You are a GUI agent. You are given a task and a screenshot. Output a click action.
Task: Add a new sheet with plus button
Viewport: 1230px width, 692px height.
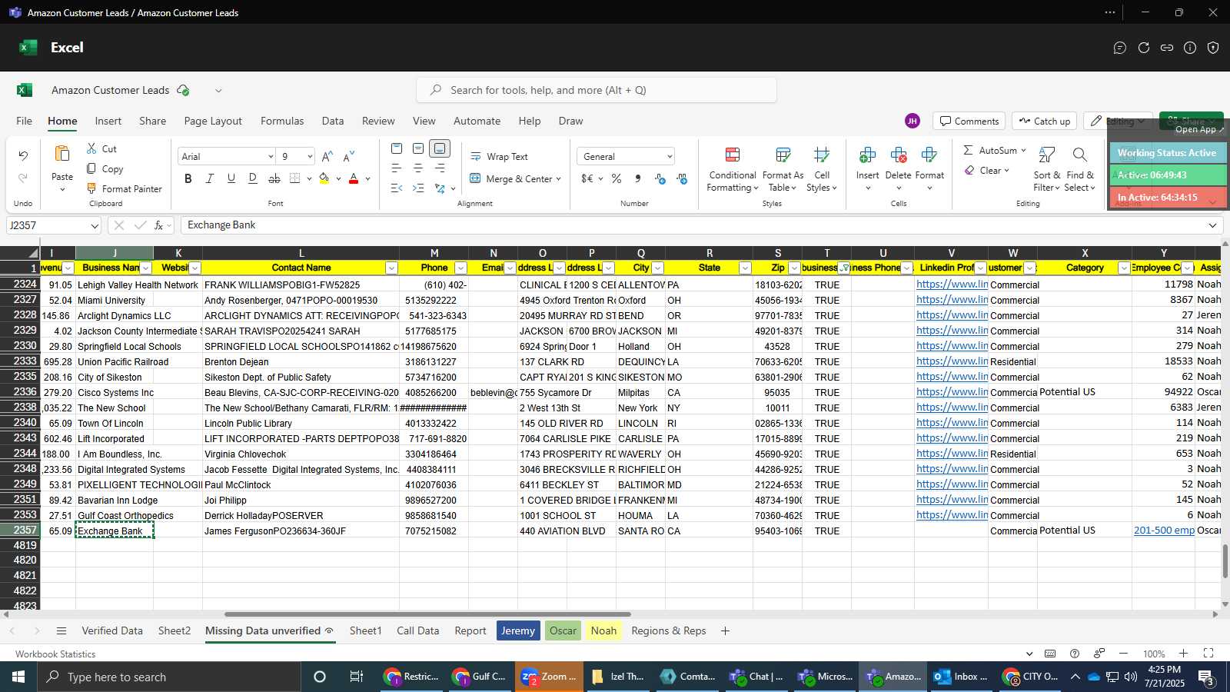tap(725, 630)
